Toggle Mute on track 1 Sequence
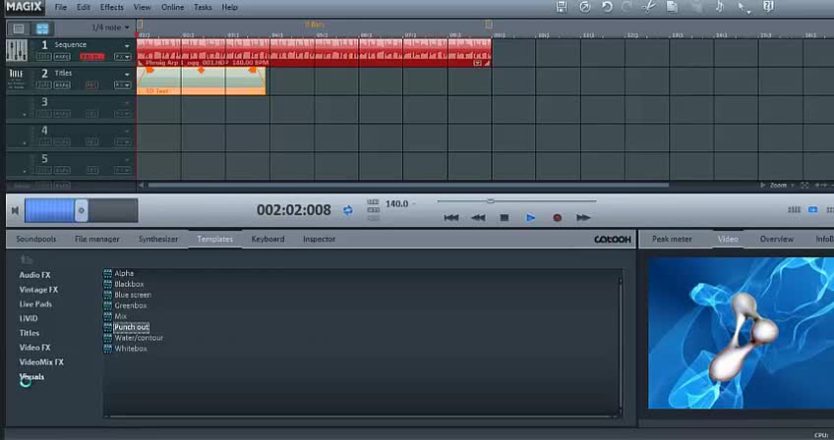834x440 pixels. tap(62, 57)
